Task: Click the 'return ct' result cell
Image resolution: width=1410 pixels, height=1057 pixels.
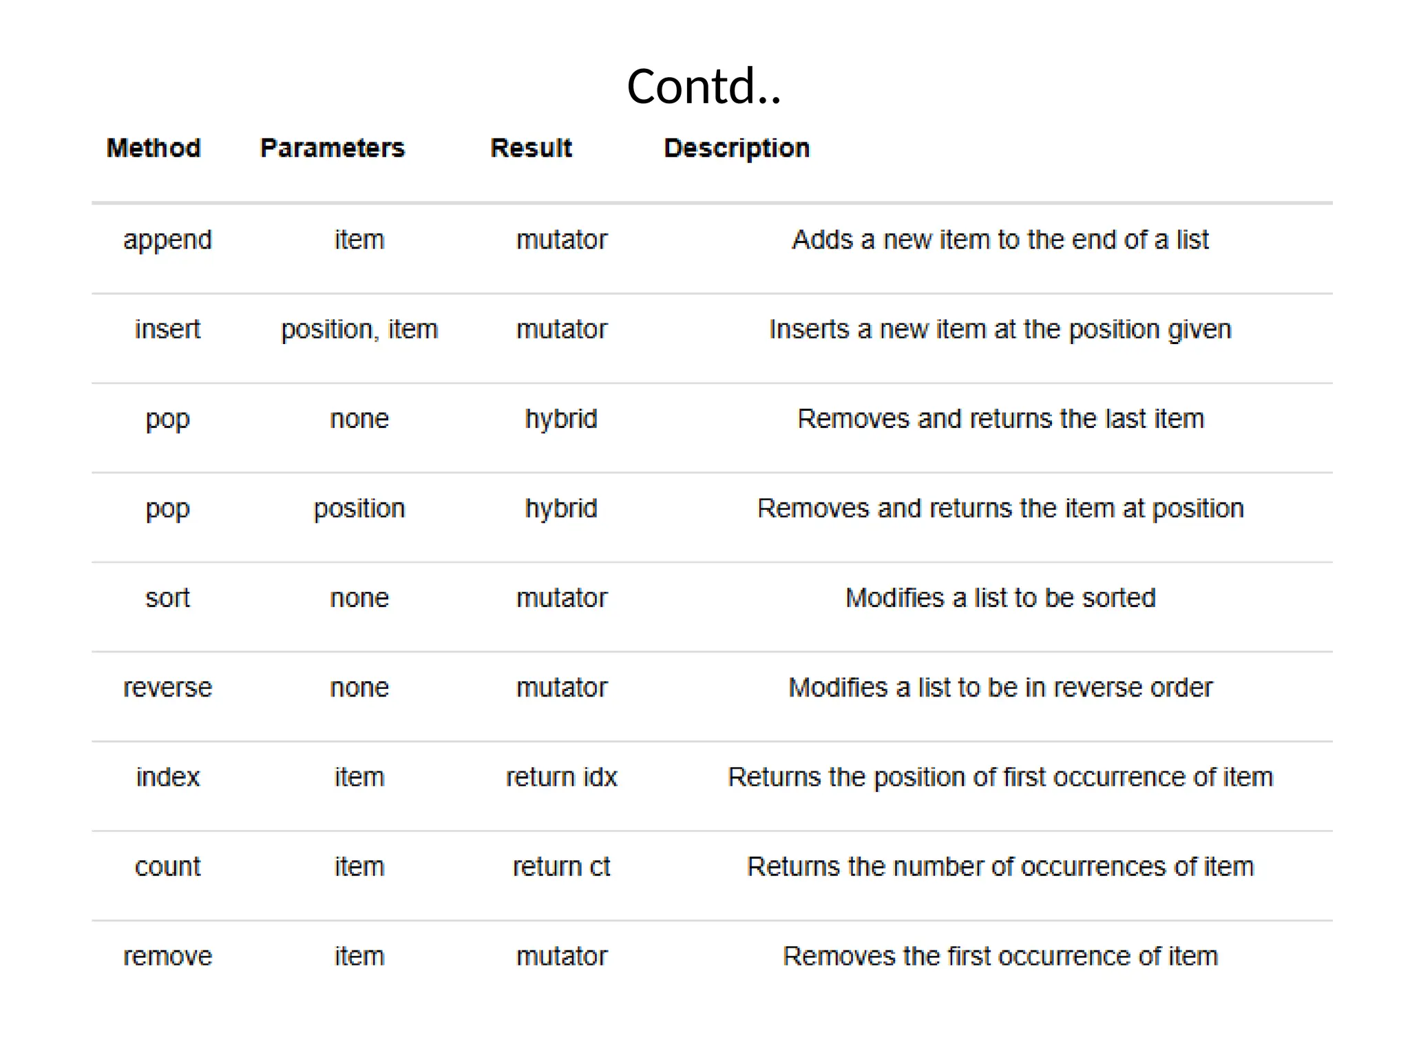Action: 561,866
